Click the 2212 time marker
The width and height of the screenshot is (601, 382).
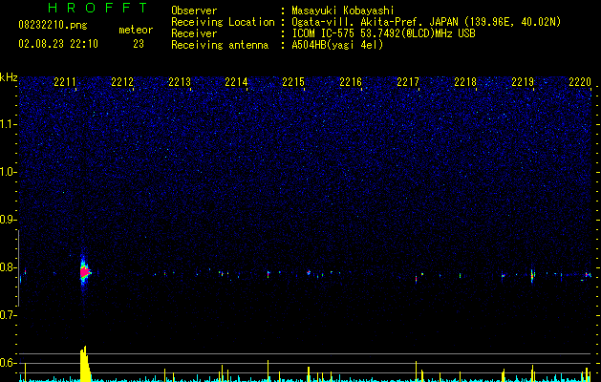point(122,82)
